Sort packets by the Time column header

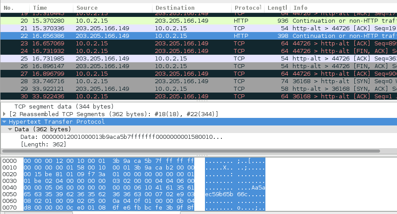(x=52, y=8)
